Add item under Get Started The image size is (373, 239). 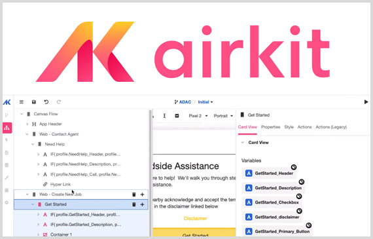(x=142, y=204)
